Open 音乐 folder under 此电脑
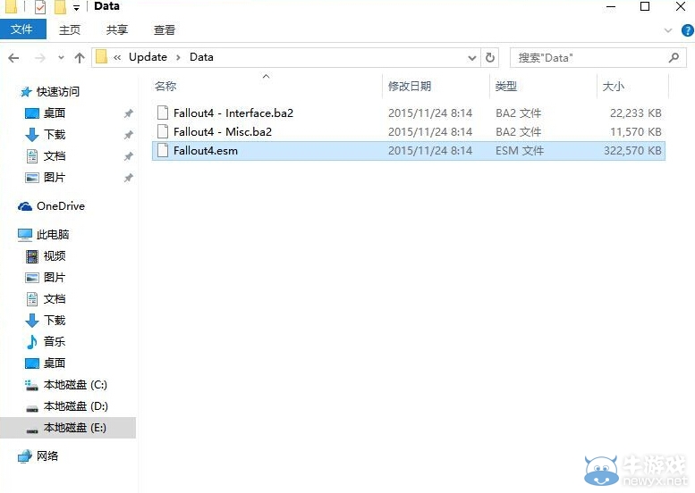 54,342
